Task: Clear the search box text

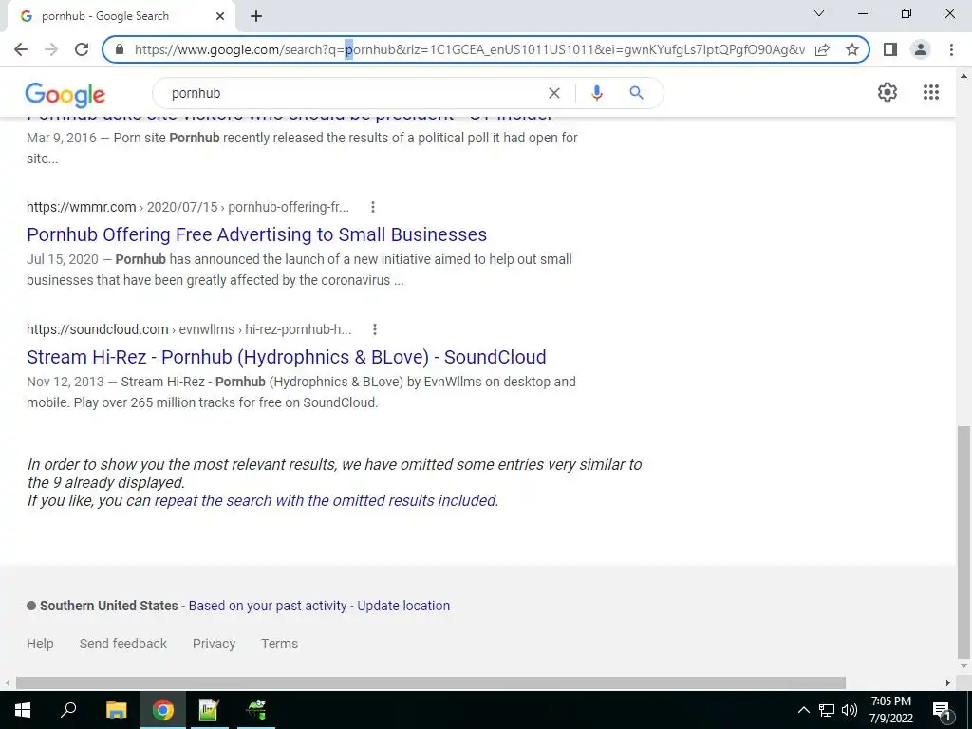Action: tap(554, 93)
